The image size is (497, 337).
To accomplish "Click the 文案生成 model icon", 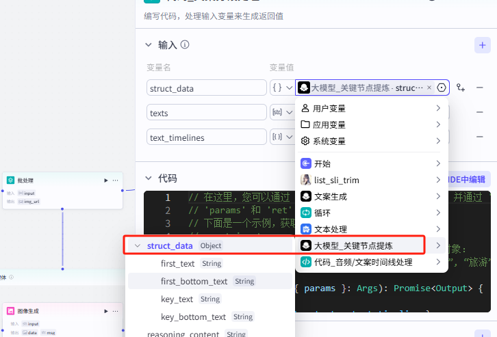I will tap(305, 196).
